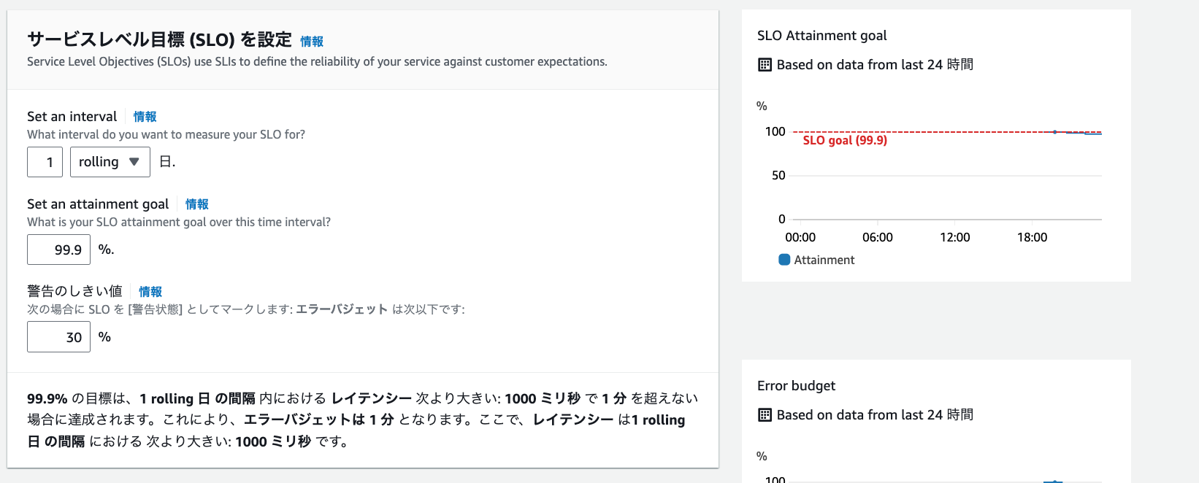Open 情報 link next to 警告のしきい値
Screen dimensions: 1199x483
point(150,292)
